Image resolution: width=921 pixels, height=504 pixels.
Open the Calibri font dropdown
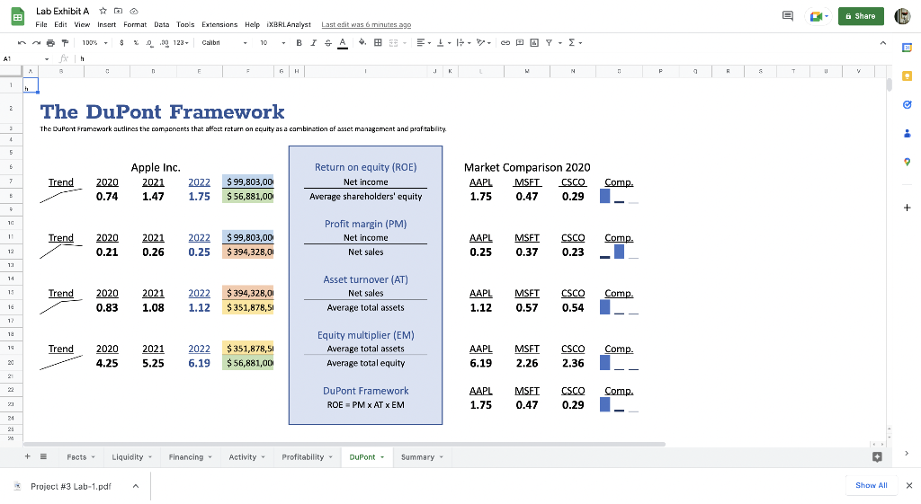tap(224, 43)
